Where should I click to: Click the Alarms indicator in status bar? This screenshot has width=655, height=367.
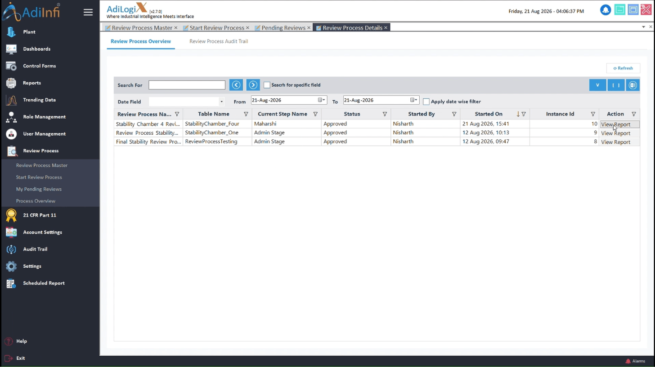(x=635, y=361)
